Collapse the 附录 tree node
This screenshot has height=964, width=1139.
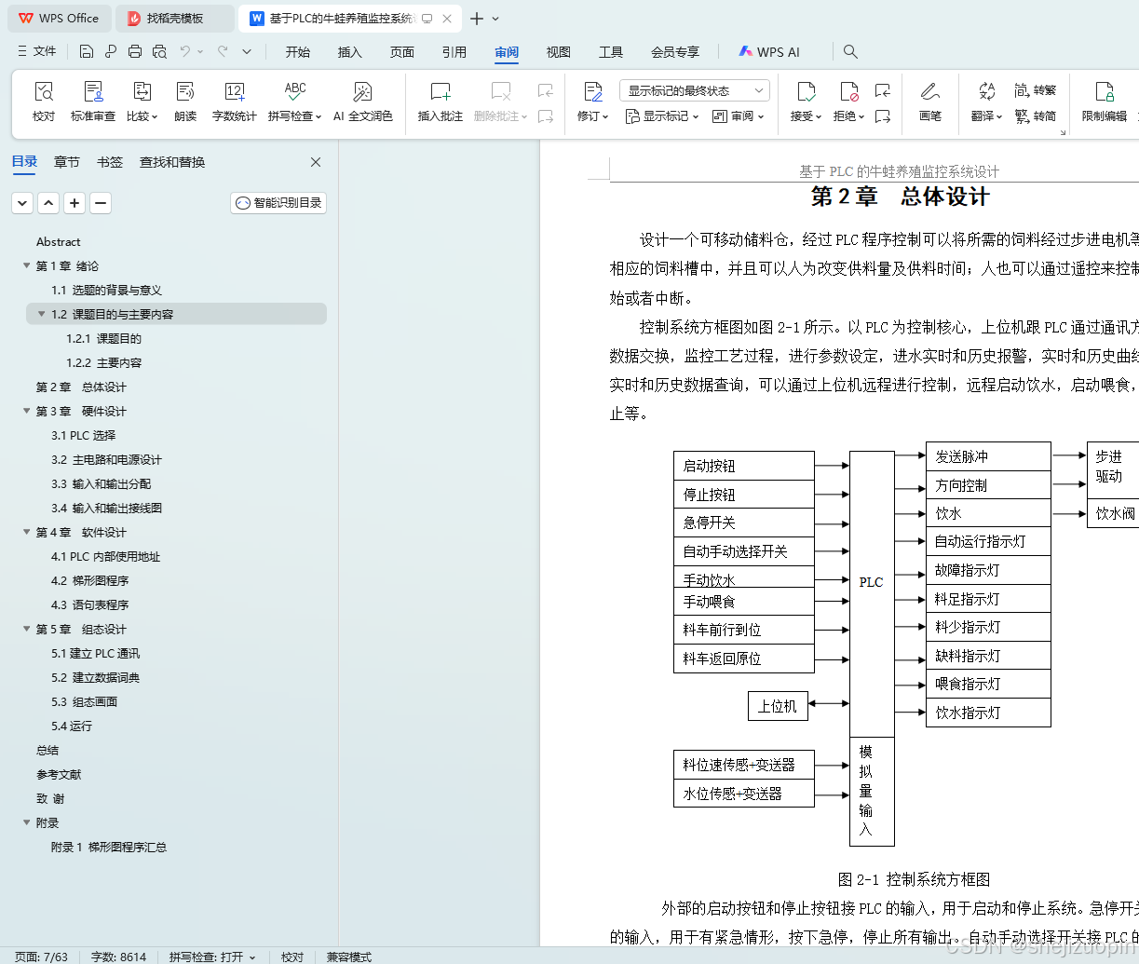click(x=27, y=822)
